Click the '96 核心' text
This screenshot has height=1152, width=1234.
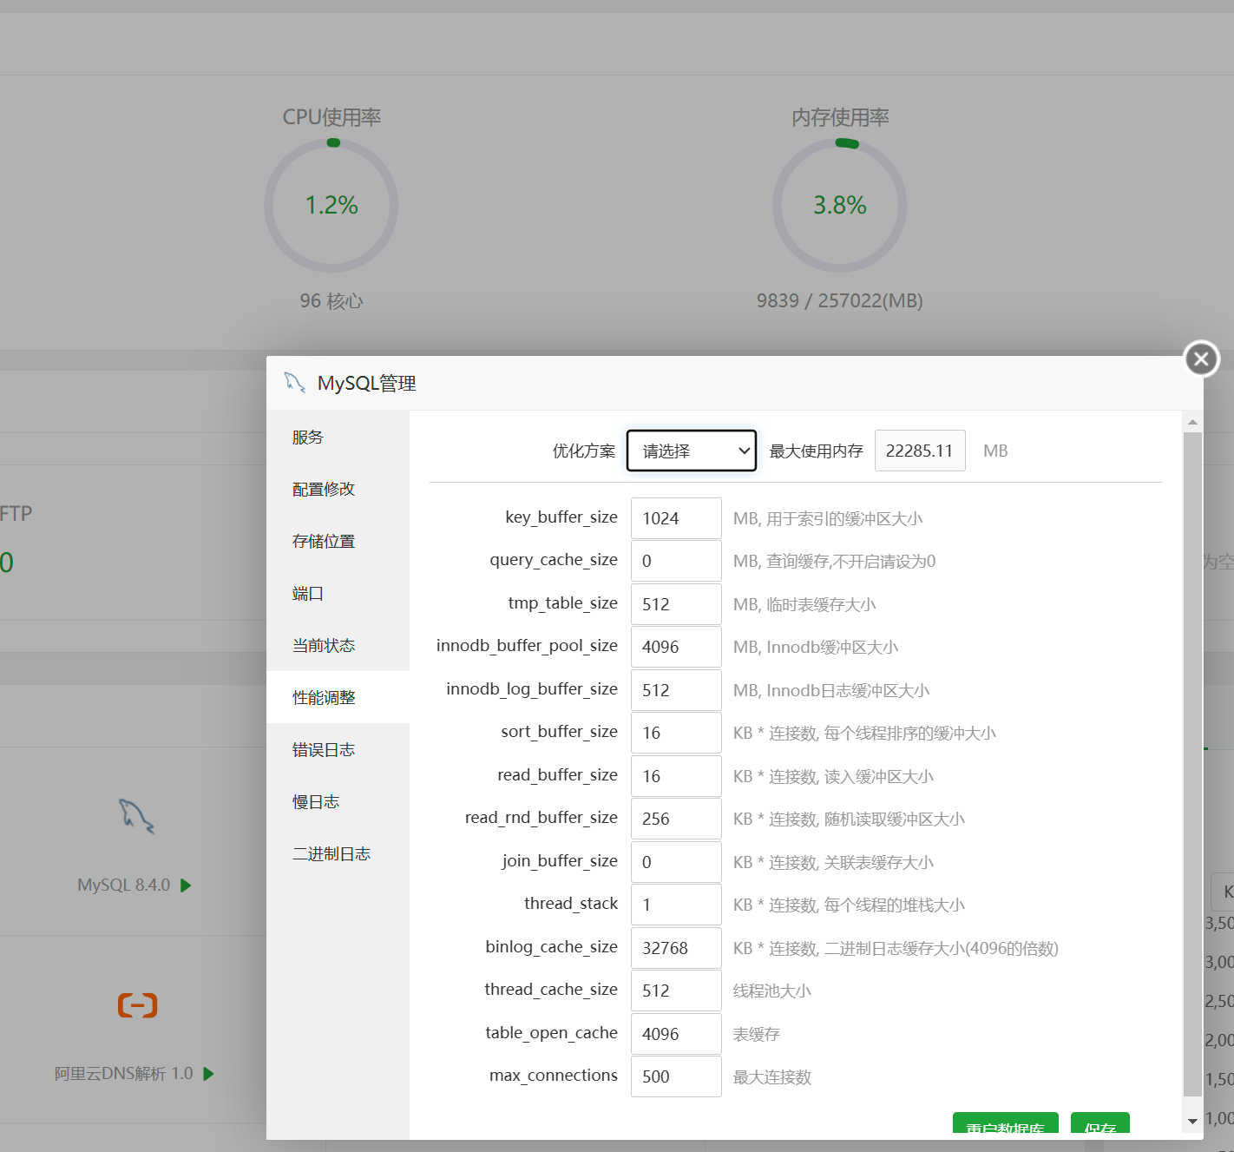331,300
